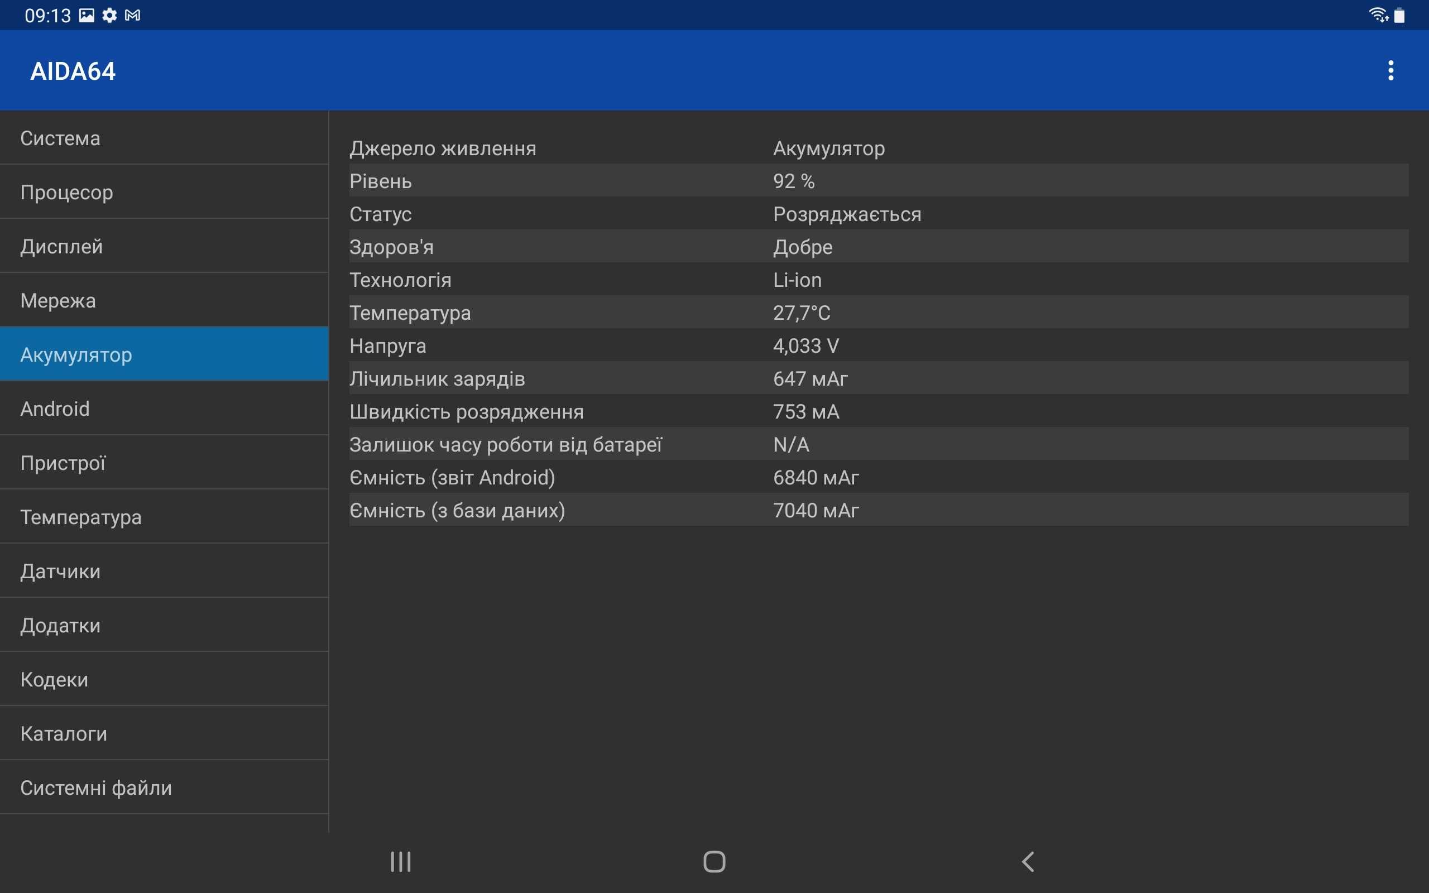Tap the 753 мА discharge rate value

[807, 412]
